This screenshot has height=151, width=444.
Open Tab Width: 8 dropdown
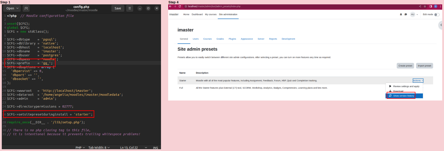99,148
